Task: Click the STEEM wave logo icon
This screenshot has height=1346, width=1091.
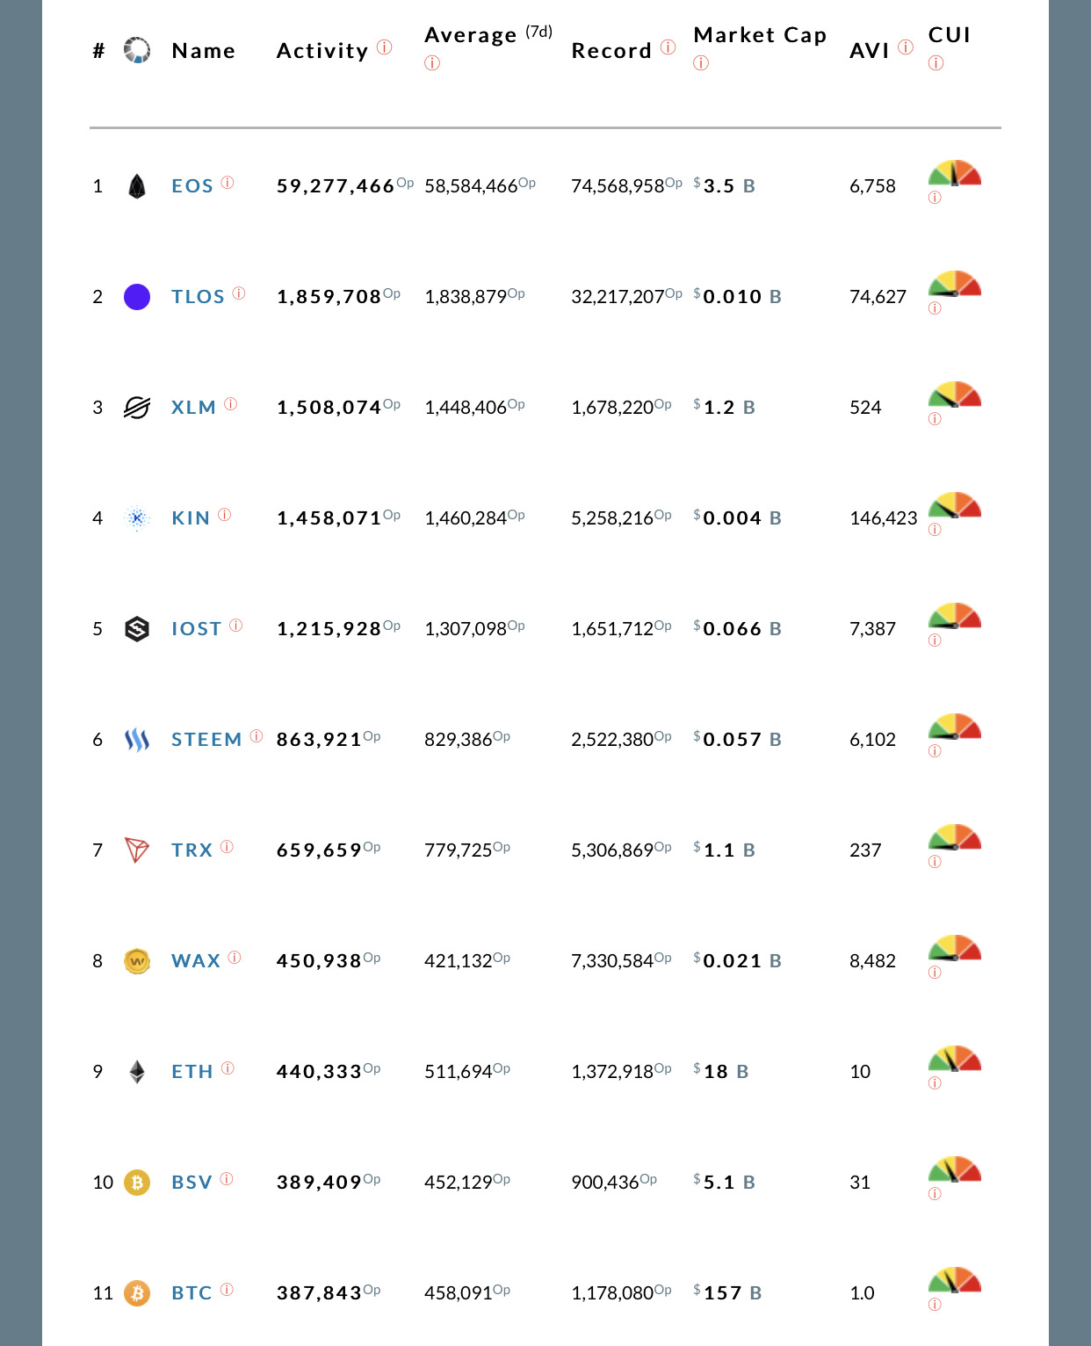Action: pyautogui.click(x=137, y=740)
